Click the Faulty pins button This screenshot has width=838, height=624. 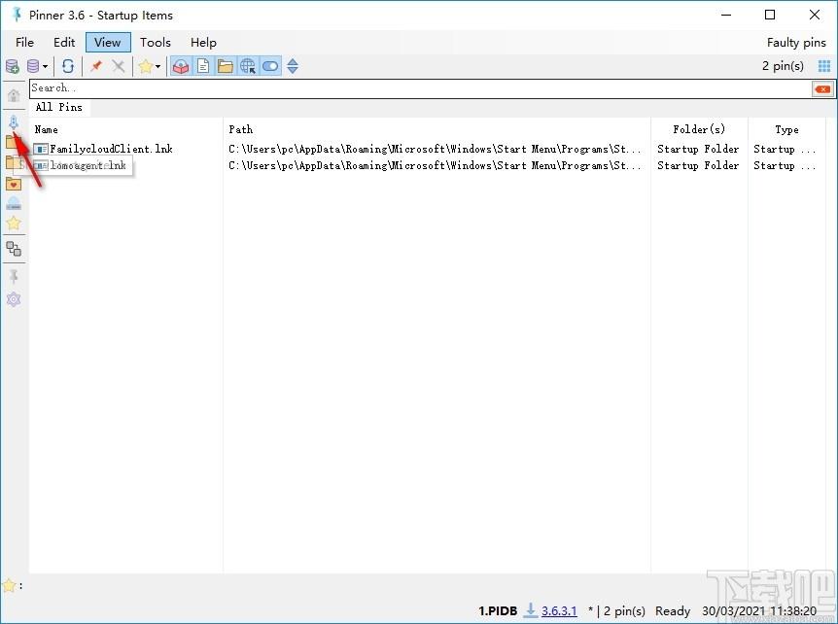click(795, 42)
